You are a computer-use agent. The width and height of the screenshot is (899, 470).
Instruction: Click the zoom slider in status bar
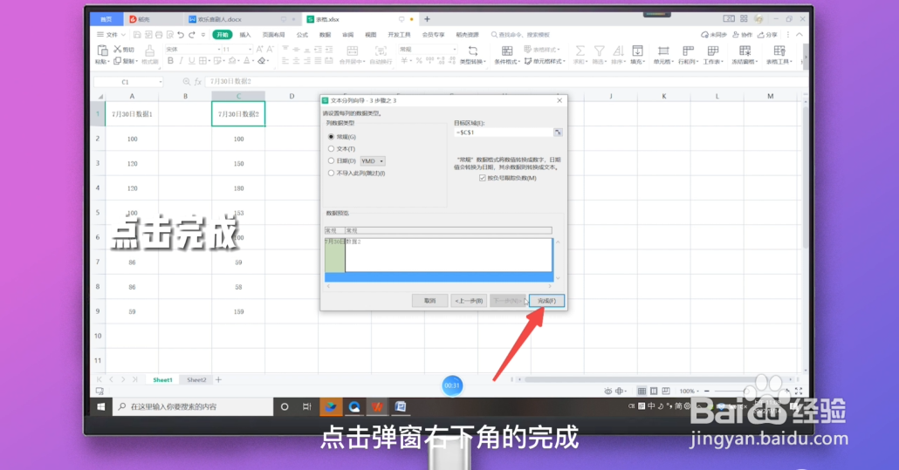click(745, 391)
